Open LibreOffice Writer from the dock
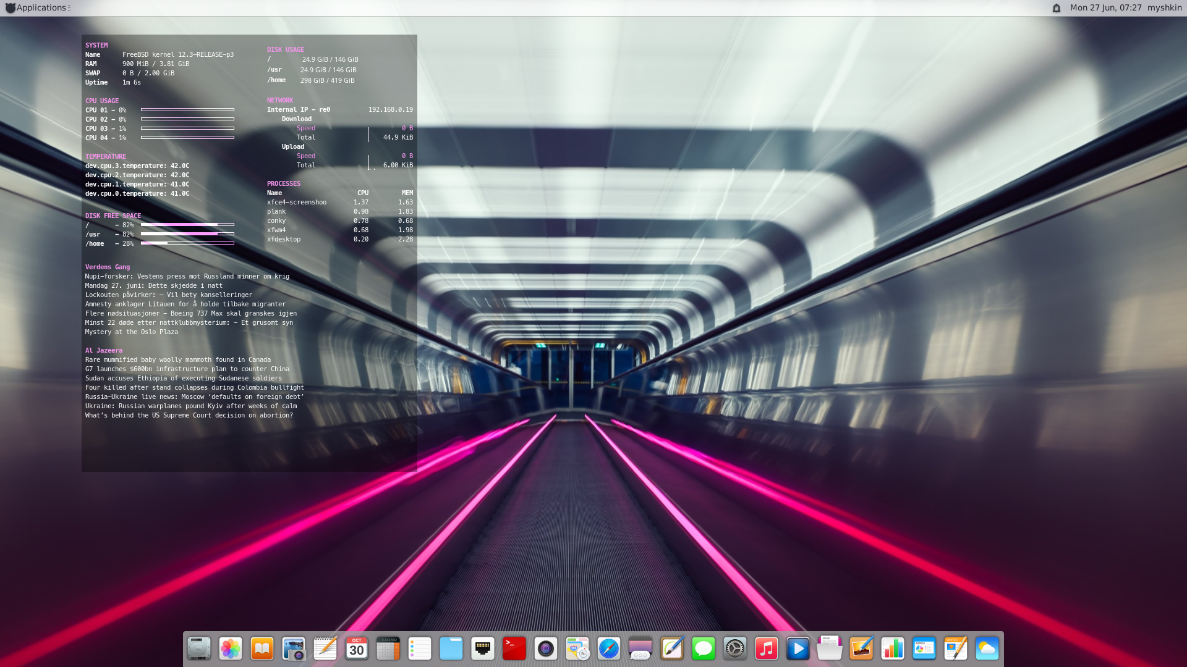The height and width of the screenshot is (667, 1187). point(956,648)
